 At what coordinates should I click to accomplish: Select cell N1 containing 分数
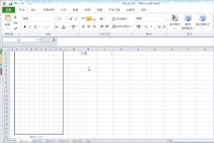coord(88,53)
